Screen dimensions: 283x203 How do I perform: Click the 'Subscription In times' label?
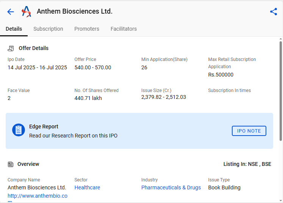[230, 91]
